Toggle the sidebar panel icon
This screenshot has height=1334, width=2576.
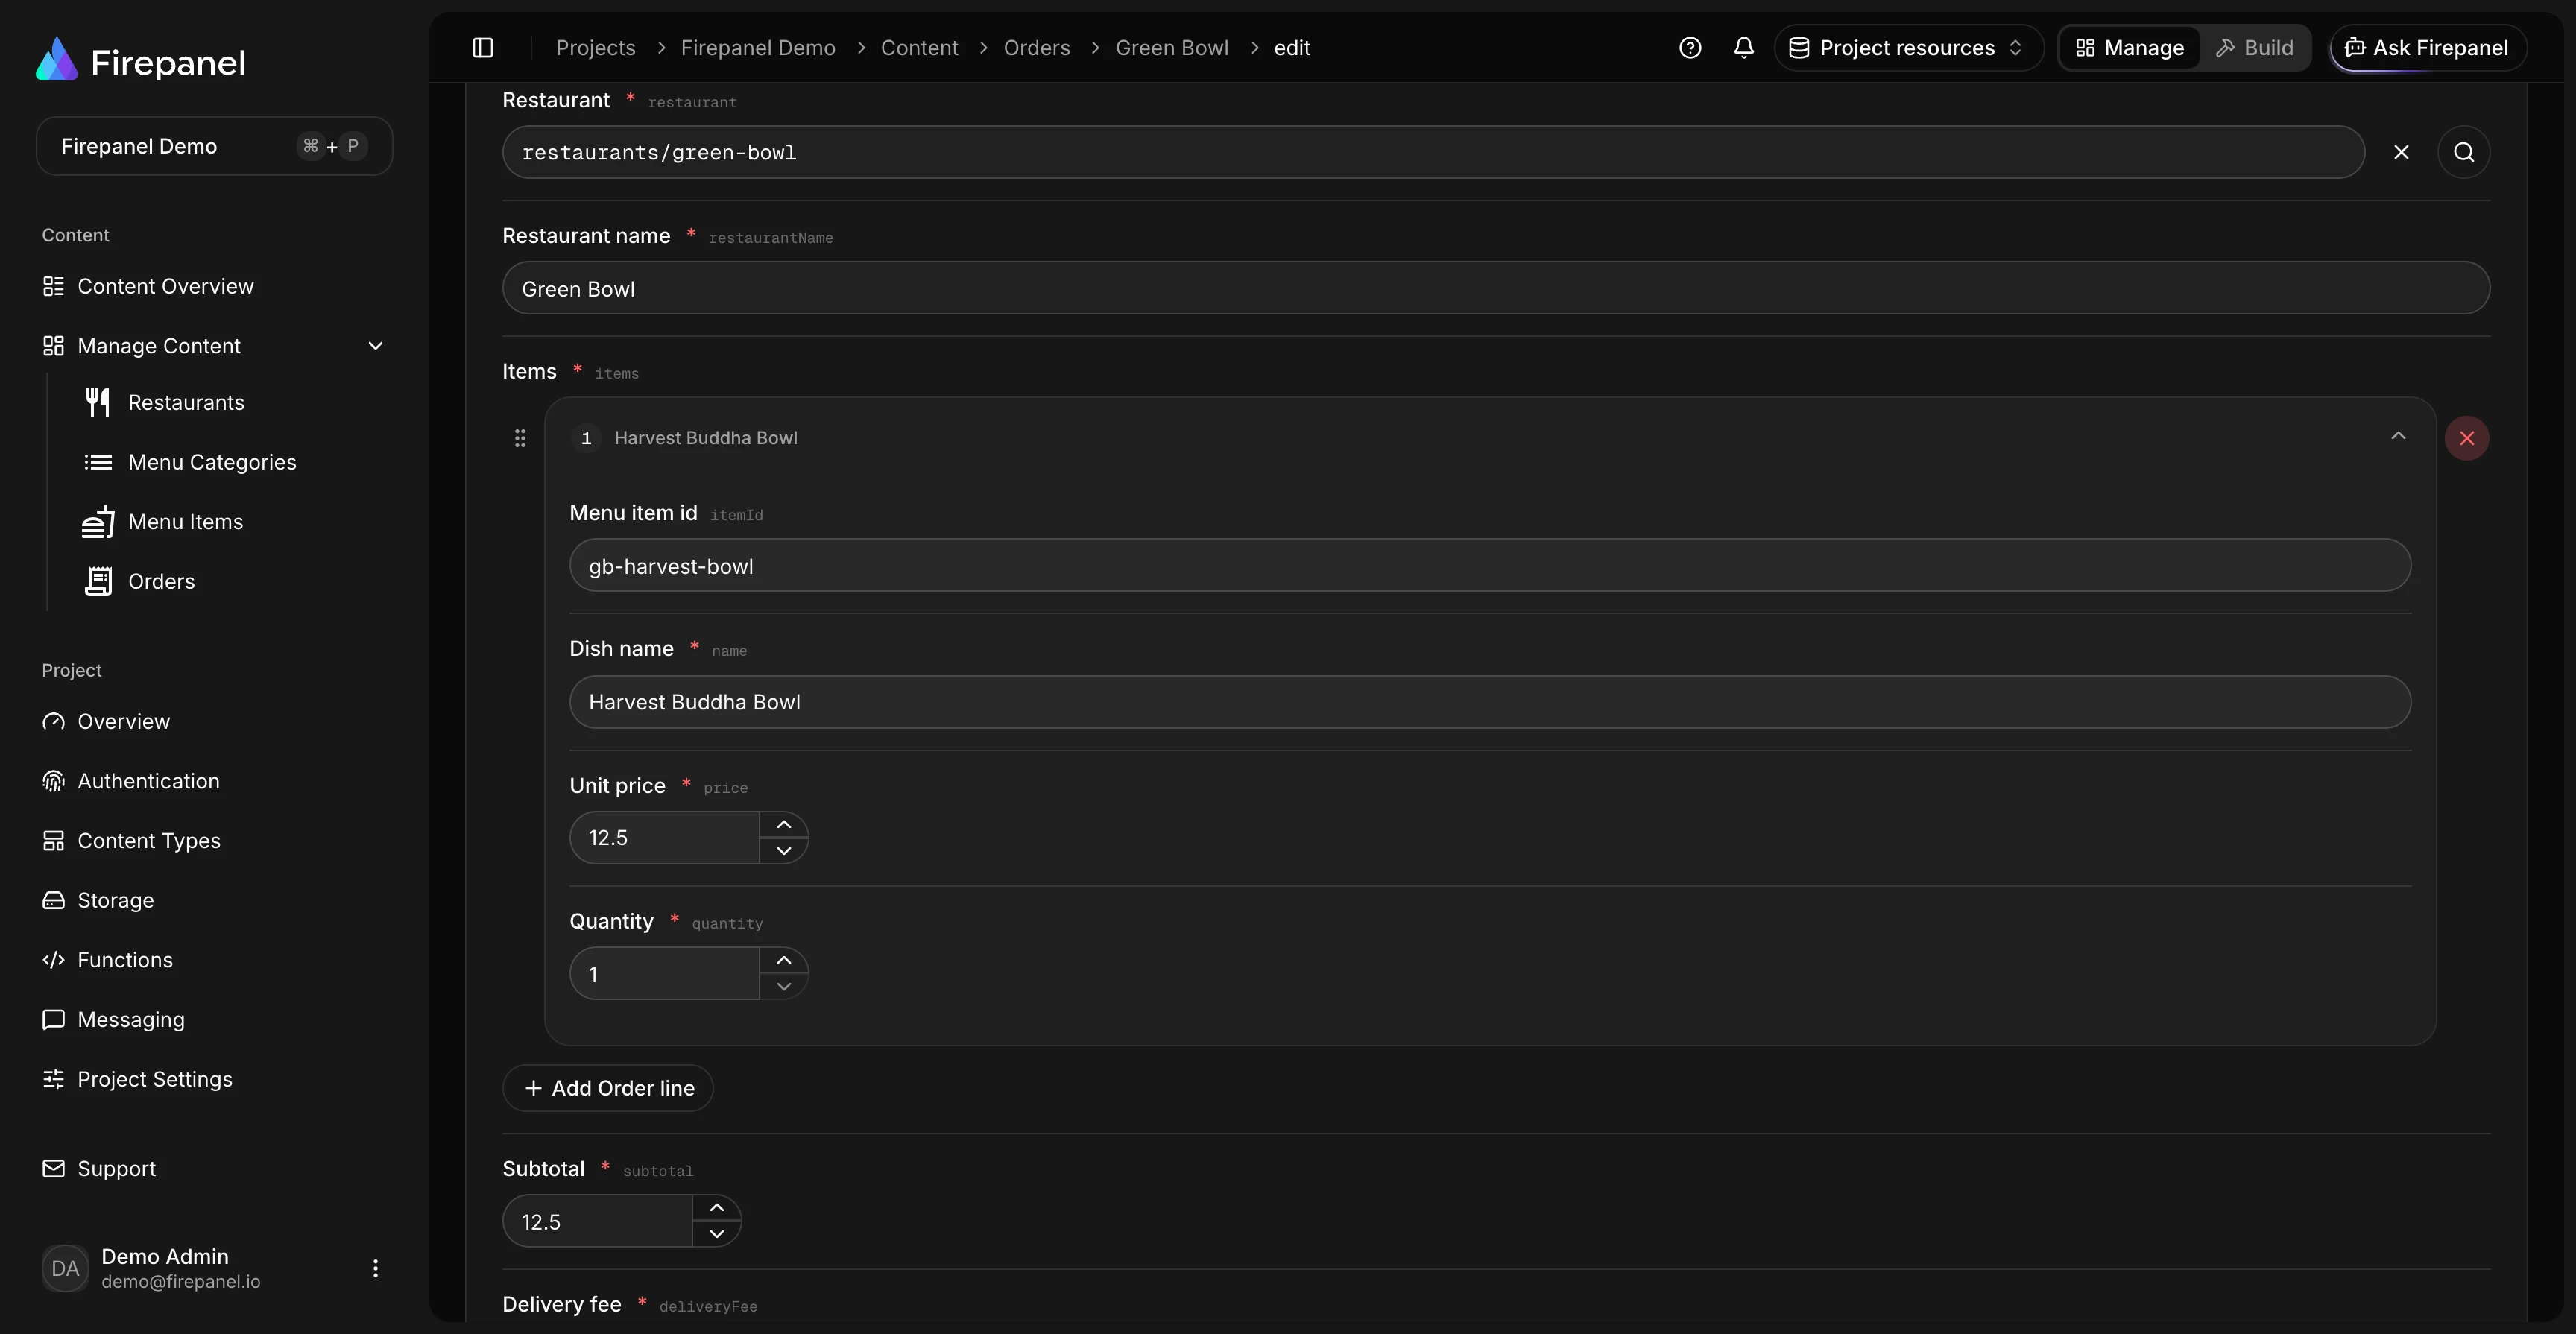point(483,48)
